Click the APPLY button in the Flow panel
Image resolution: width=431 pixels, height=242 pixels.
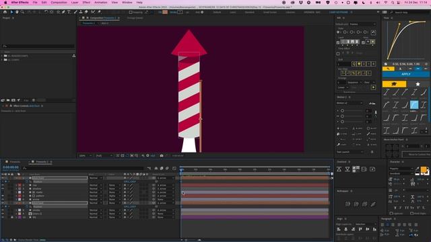tap(405, 74)
